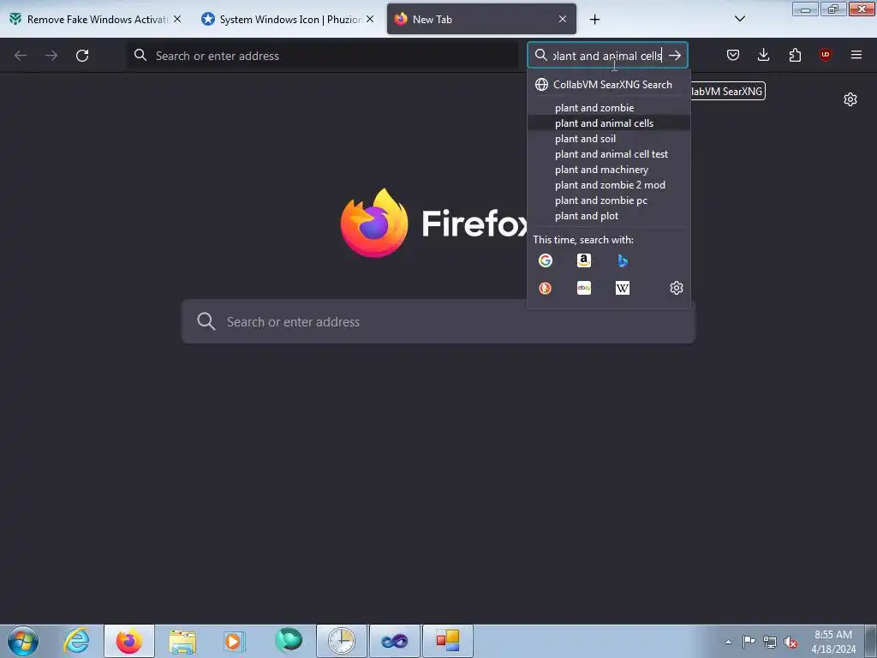Open Windows Explorer folder on taskbar
877x658 pixels.
tap(182, 641)
